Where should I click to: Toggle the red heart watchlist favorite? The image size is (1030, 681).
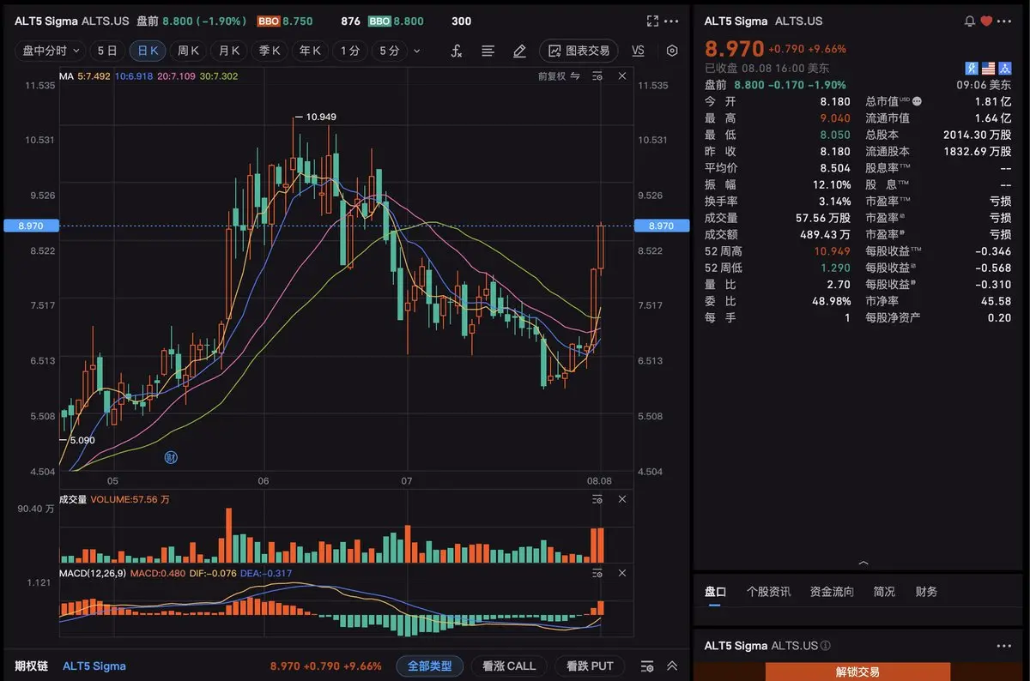click(x=986, y=21)
